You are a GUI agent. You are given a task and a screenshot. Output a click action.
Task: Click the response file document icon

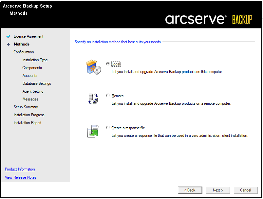click(93, 131)
